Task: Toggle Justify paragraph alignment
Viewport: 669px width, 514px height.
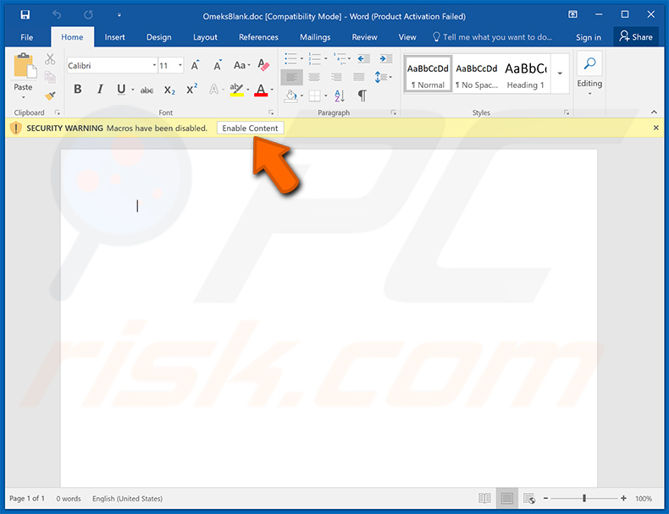Action: (x=359, y=77)
